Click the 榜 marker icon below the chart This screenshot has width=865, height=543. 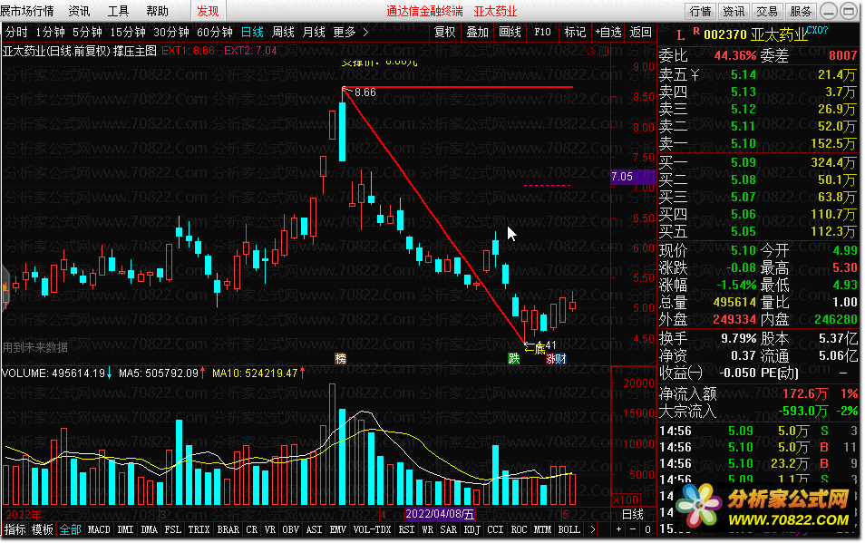[x=340, y=359]
